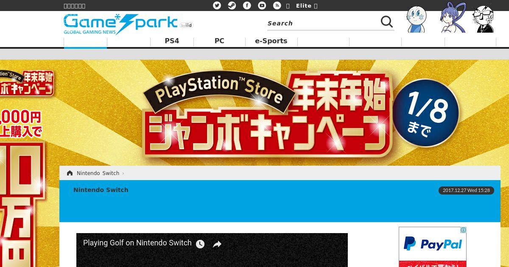
Task: Click the Elite link in top bar
Action: point(304,6)
